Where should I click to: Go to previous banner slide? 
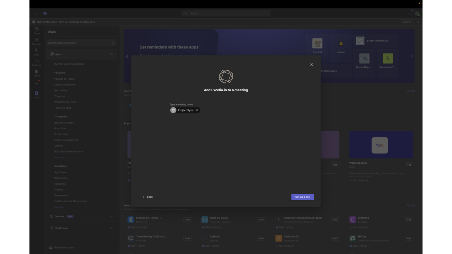[x=127, y=56]
